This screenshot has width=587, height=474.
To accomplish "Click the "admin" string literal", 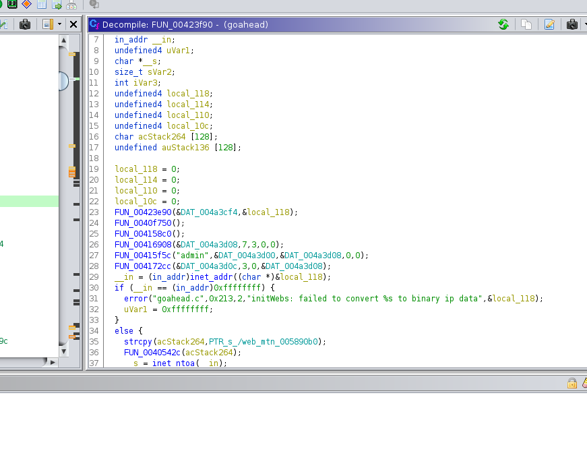I will click(193, 256).
